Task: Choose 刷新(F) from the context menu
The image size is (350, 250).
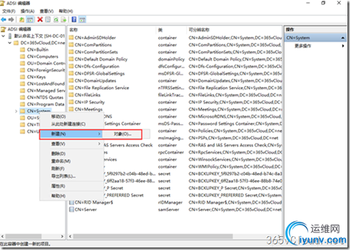Action: [x=58, y=168]
